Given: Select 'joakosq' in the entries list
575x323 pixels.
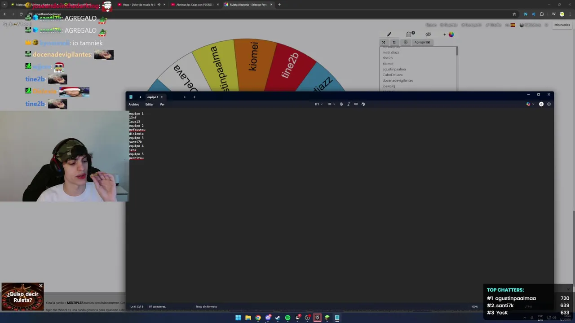Looking at the screenshot, I should [x=389, y=86].
